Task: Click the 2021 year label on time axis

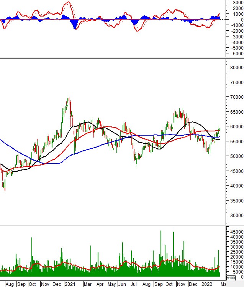Action: [70, 284]
